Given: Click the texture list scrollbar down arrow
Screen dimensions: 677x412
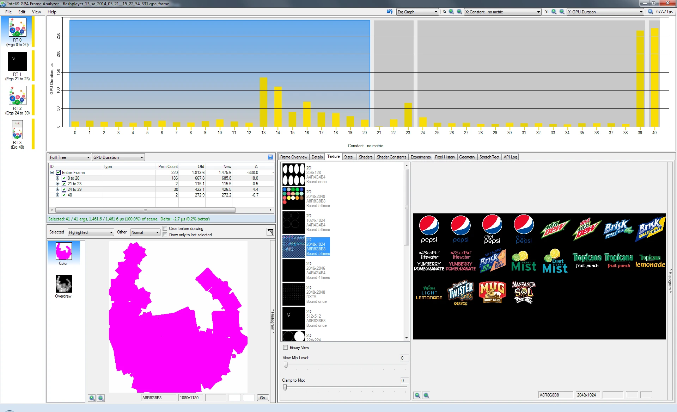Looking at the screenshot, I should click(407, 338).
